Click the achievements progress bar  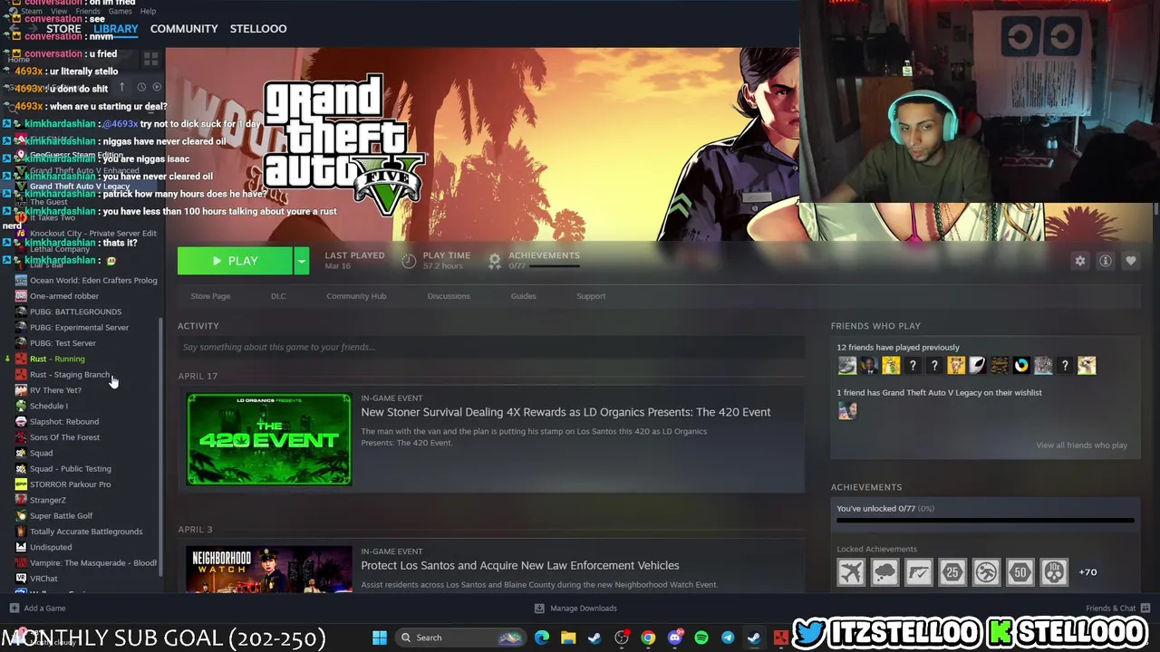[985, 521]
